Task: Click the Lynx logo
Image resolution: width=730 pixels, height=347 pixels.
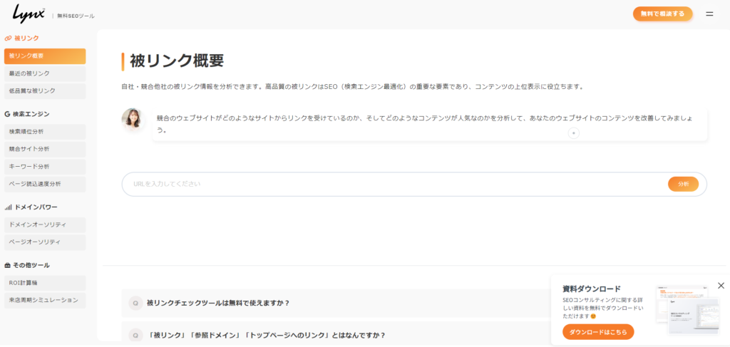Action: 29,14
